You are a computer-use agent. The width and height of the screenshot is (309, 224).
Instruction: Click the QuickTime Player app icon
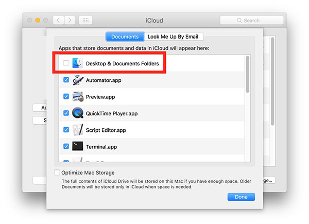[78, 113]
